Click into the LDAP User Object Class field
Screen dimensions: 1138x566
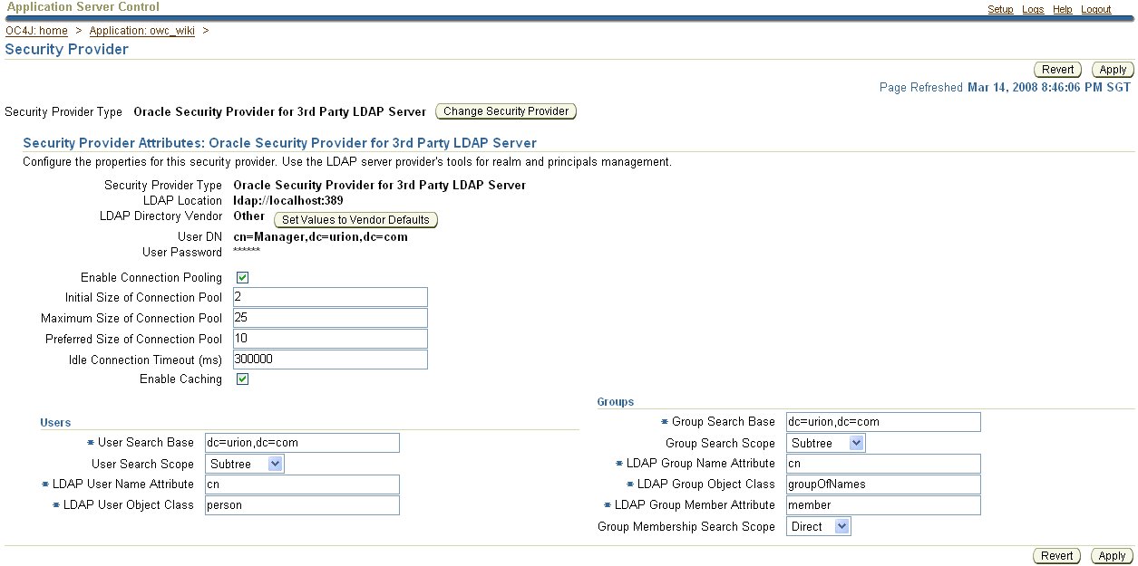[x=302, y=505]
